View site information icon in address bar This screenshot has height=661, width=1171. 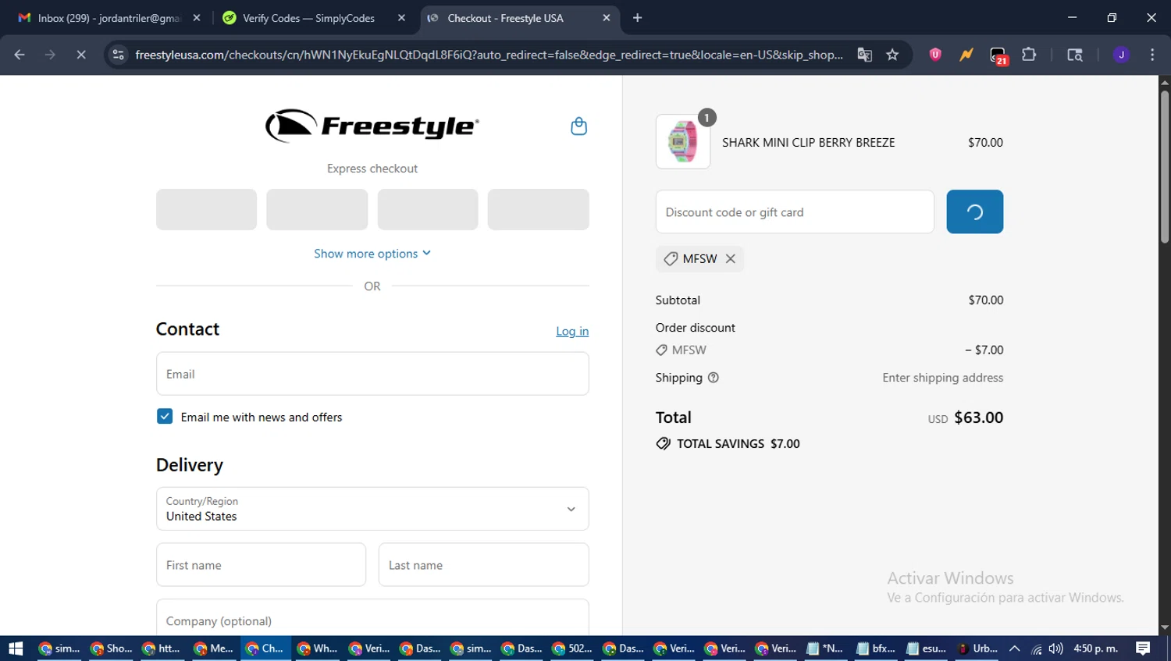pos(118,55)
